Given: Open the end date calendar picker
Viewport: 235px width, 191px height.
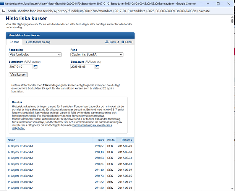Looking at the screenshot, I should [97, 67].
